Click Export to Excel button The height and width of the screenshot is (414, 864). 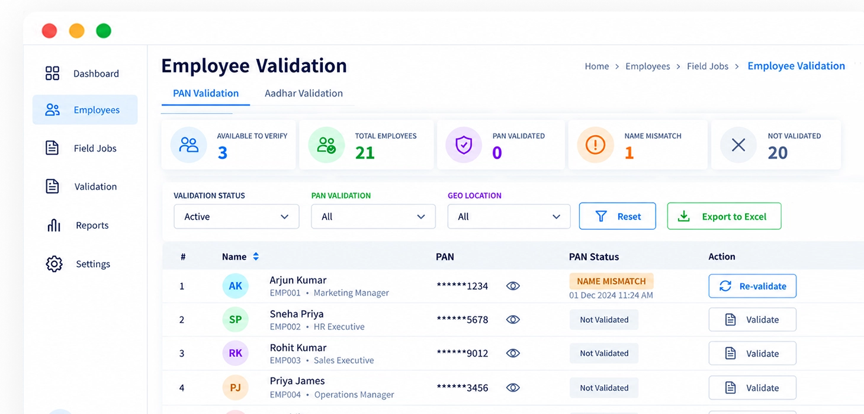tap(724, 216)
